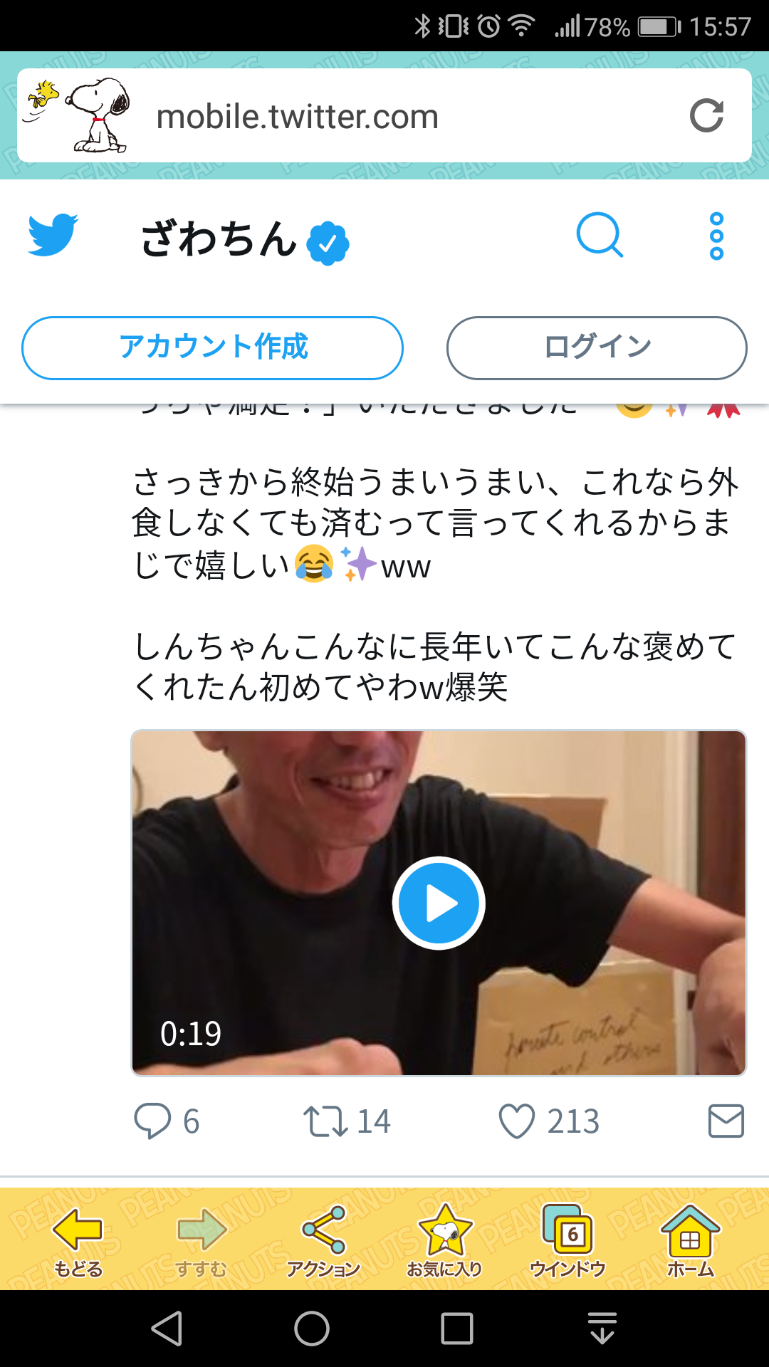Viewport: 769px width, 1367px height.
Task: Retweet using the retweet arrows icon
Action: coord(325,1121)
